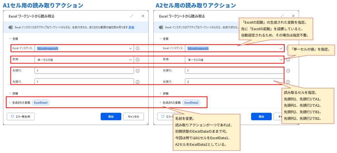Collapse the 全般 section in A2 dialog
This screenshot has width=337, height=153.
pyautogui.click(x=160, y=39)
